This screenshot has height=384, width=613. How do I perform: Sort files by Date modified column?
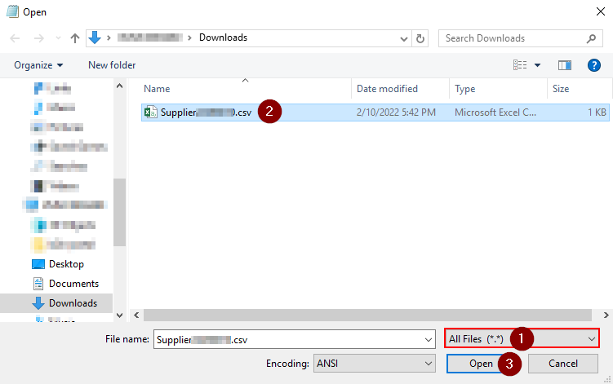pos(387,89)
